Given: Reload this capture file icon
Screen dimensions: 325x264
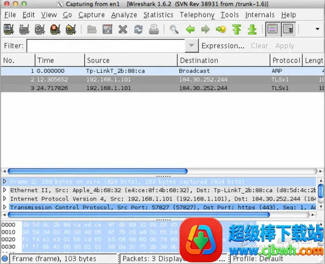Looking at the screenshot, I should tap(138, 29).
